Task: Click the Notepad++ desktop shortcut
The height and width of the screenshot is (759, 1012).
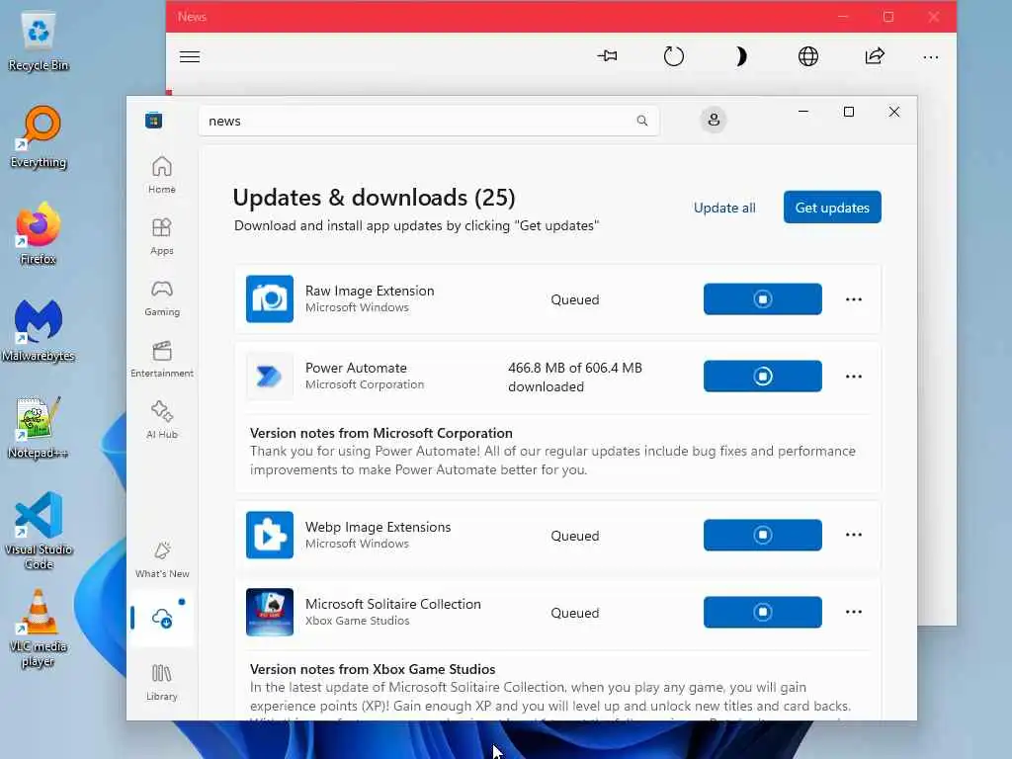Action: tap(39, 427)
